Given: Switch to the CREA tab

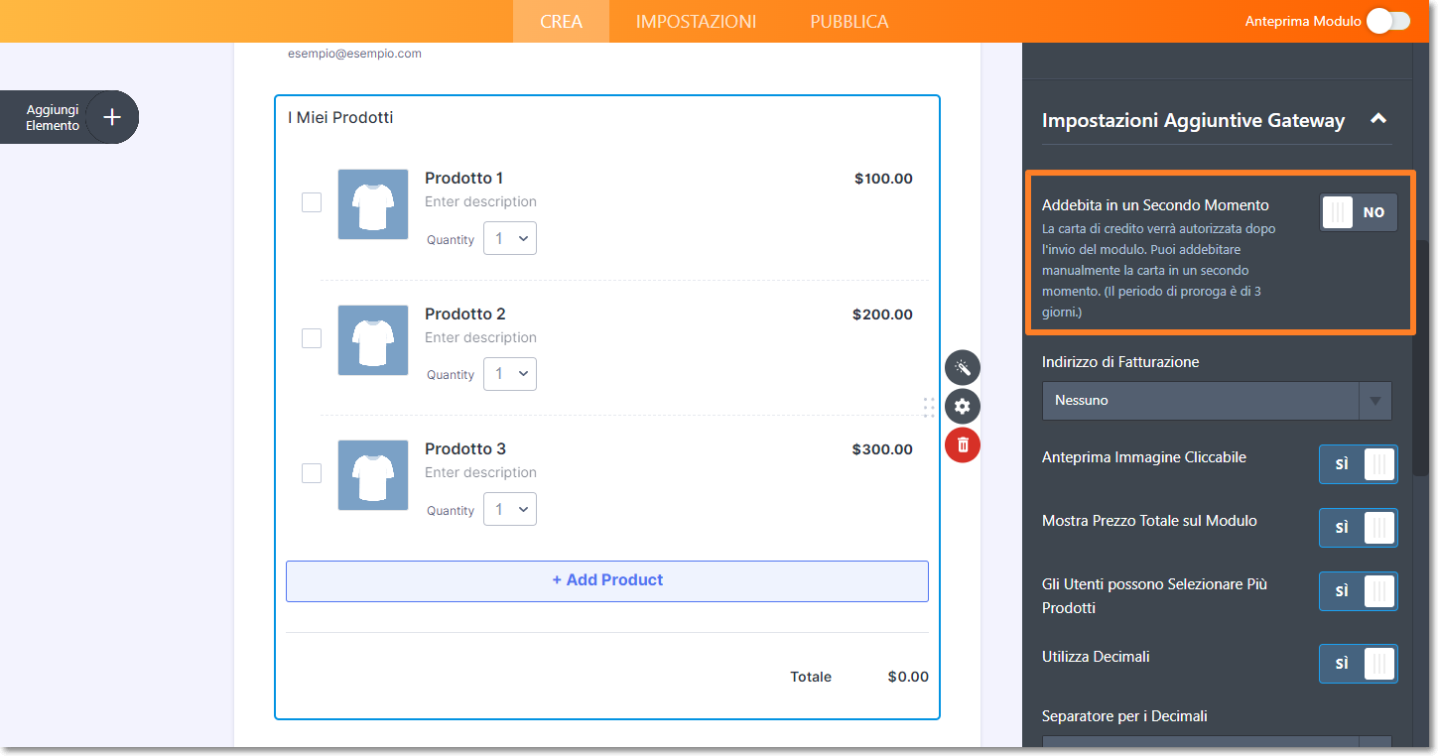Looking at the screenshot, I should pyautogui.click(x=562, y=21).
